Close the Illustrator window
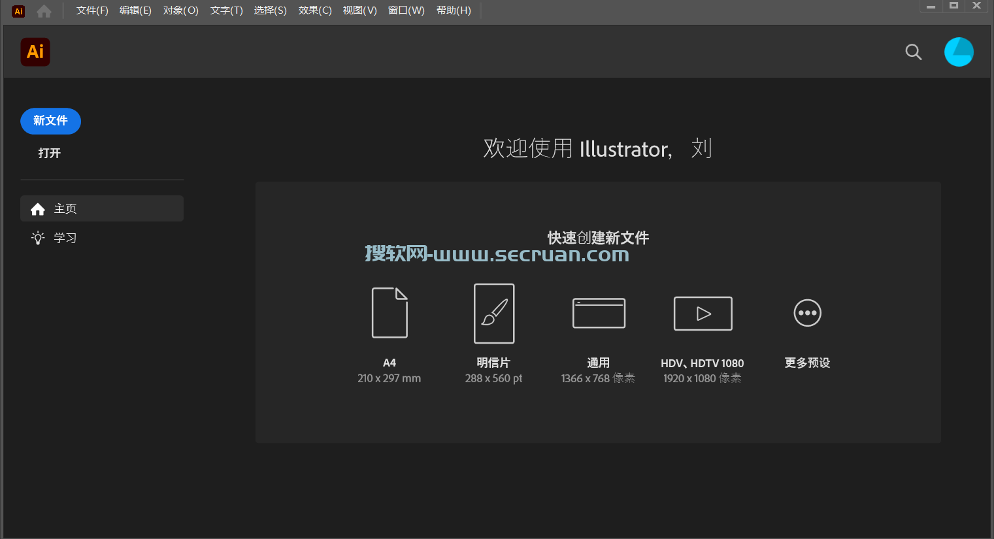Viewport: 994px width, 539px height. coord(977,6)
